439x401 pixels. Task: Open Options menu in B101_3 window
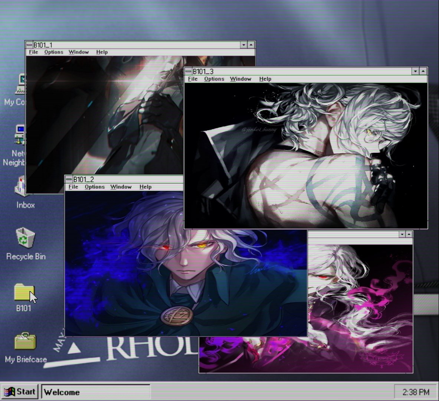point(214,79)
